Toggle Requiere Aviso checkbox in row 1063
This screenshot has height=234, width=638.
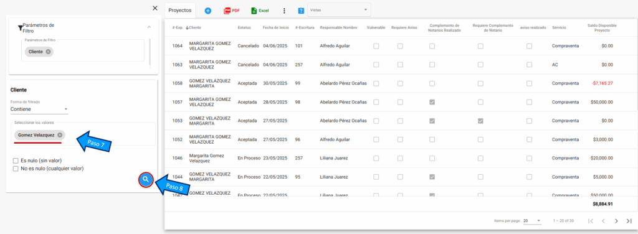point(401,65)
